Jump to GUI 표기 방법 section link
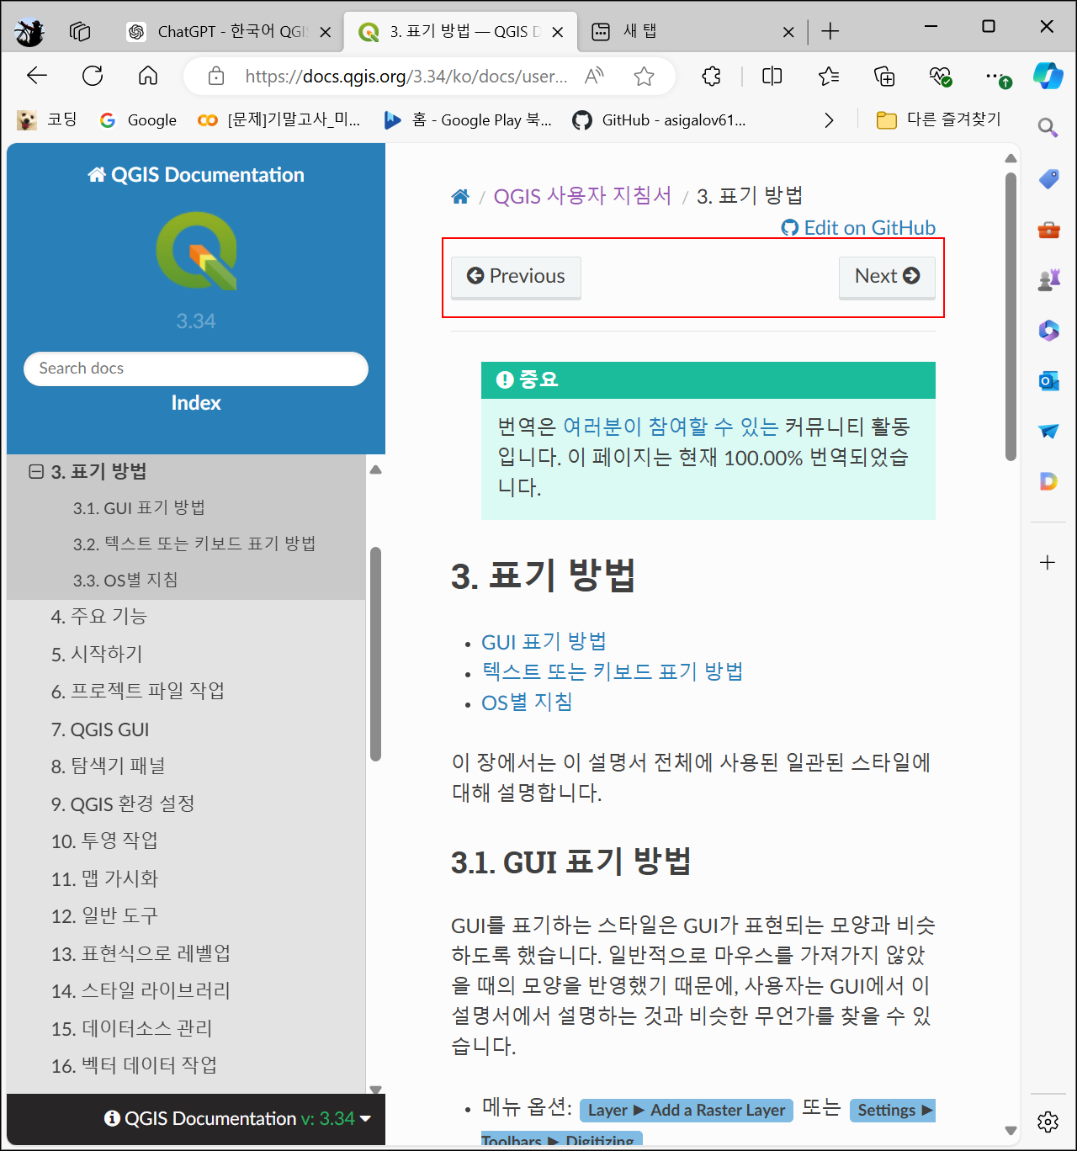Image resolution: width=1077 pixels, height=1151 pixels. coord(544,642)
